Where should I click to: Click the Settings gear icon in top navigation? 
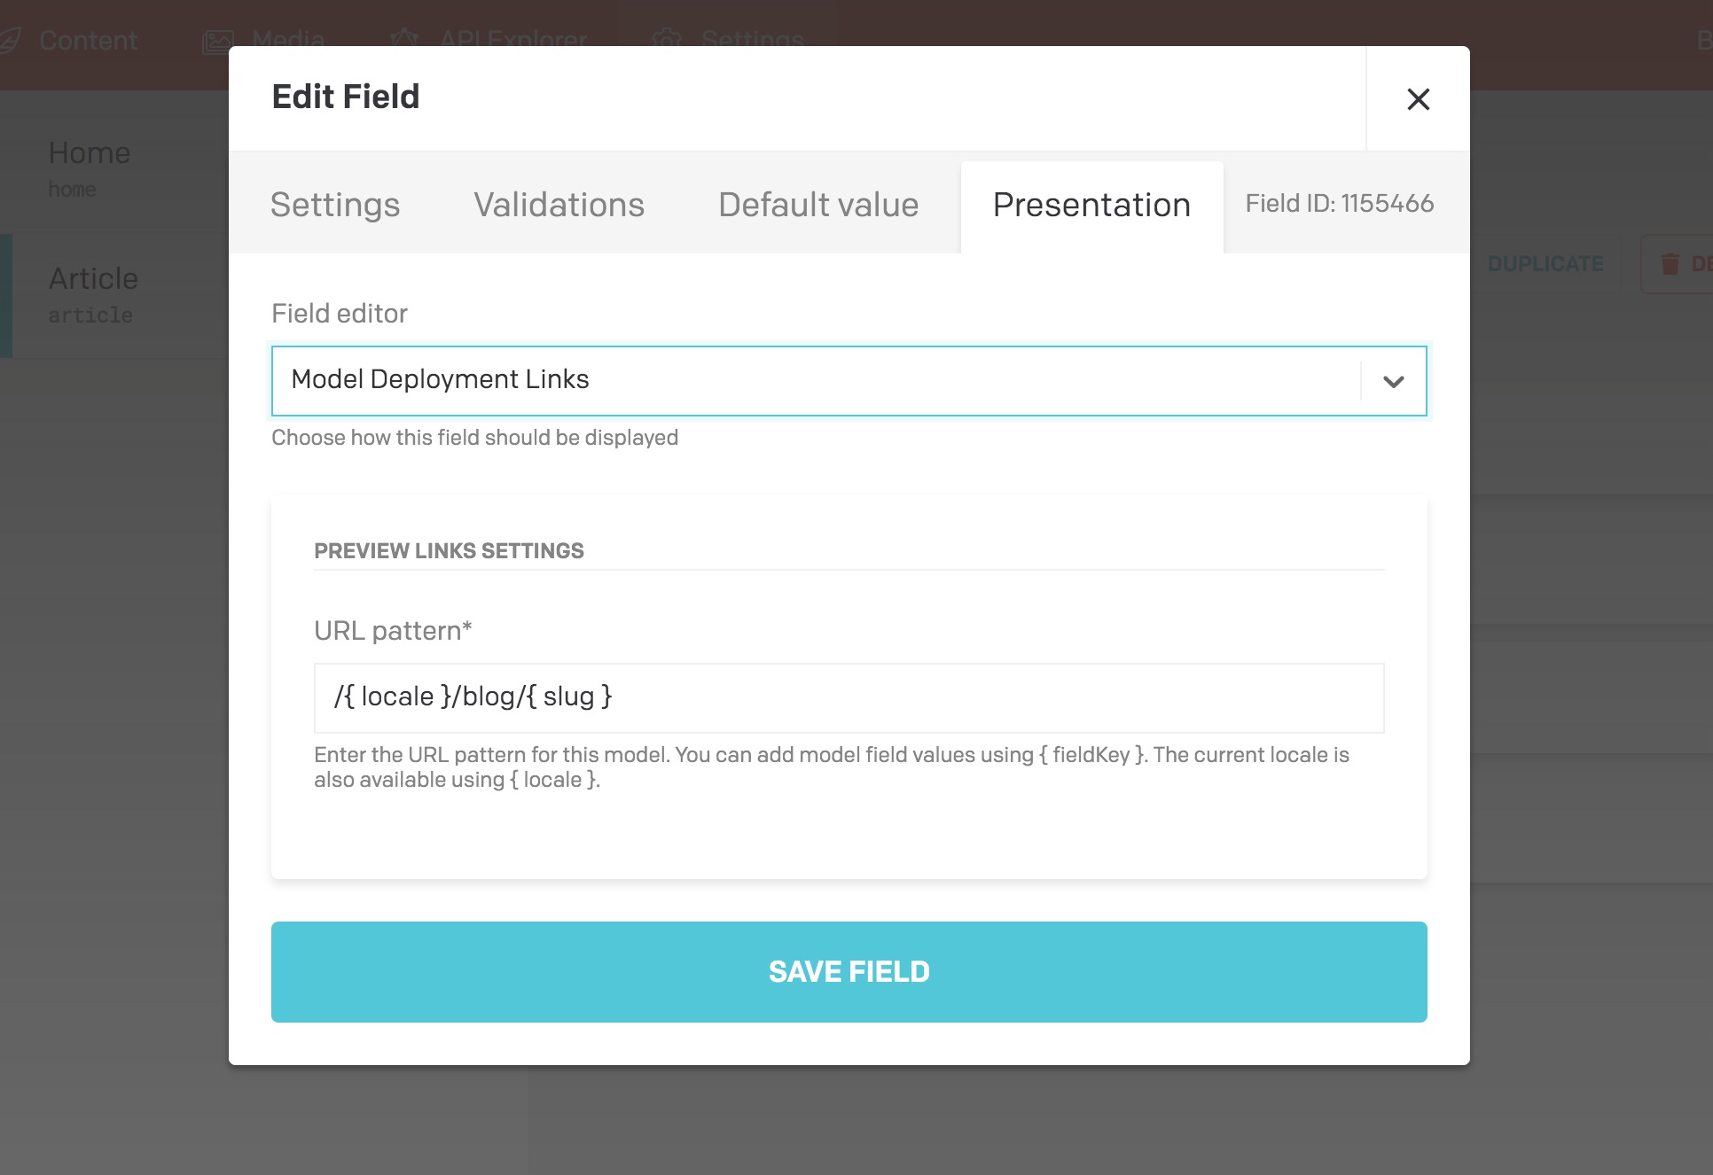667,39
